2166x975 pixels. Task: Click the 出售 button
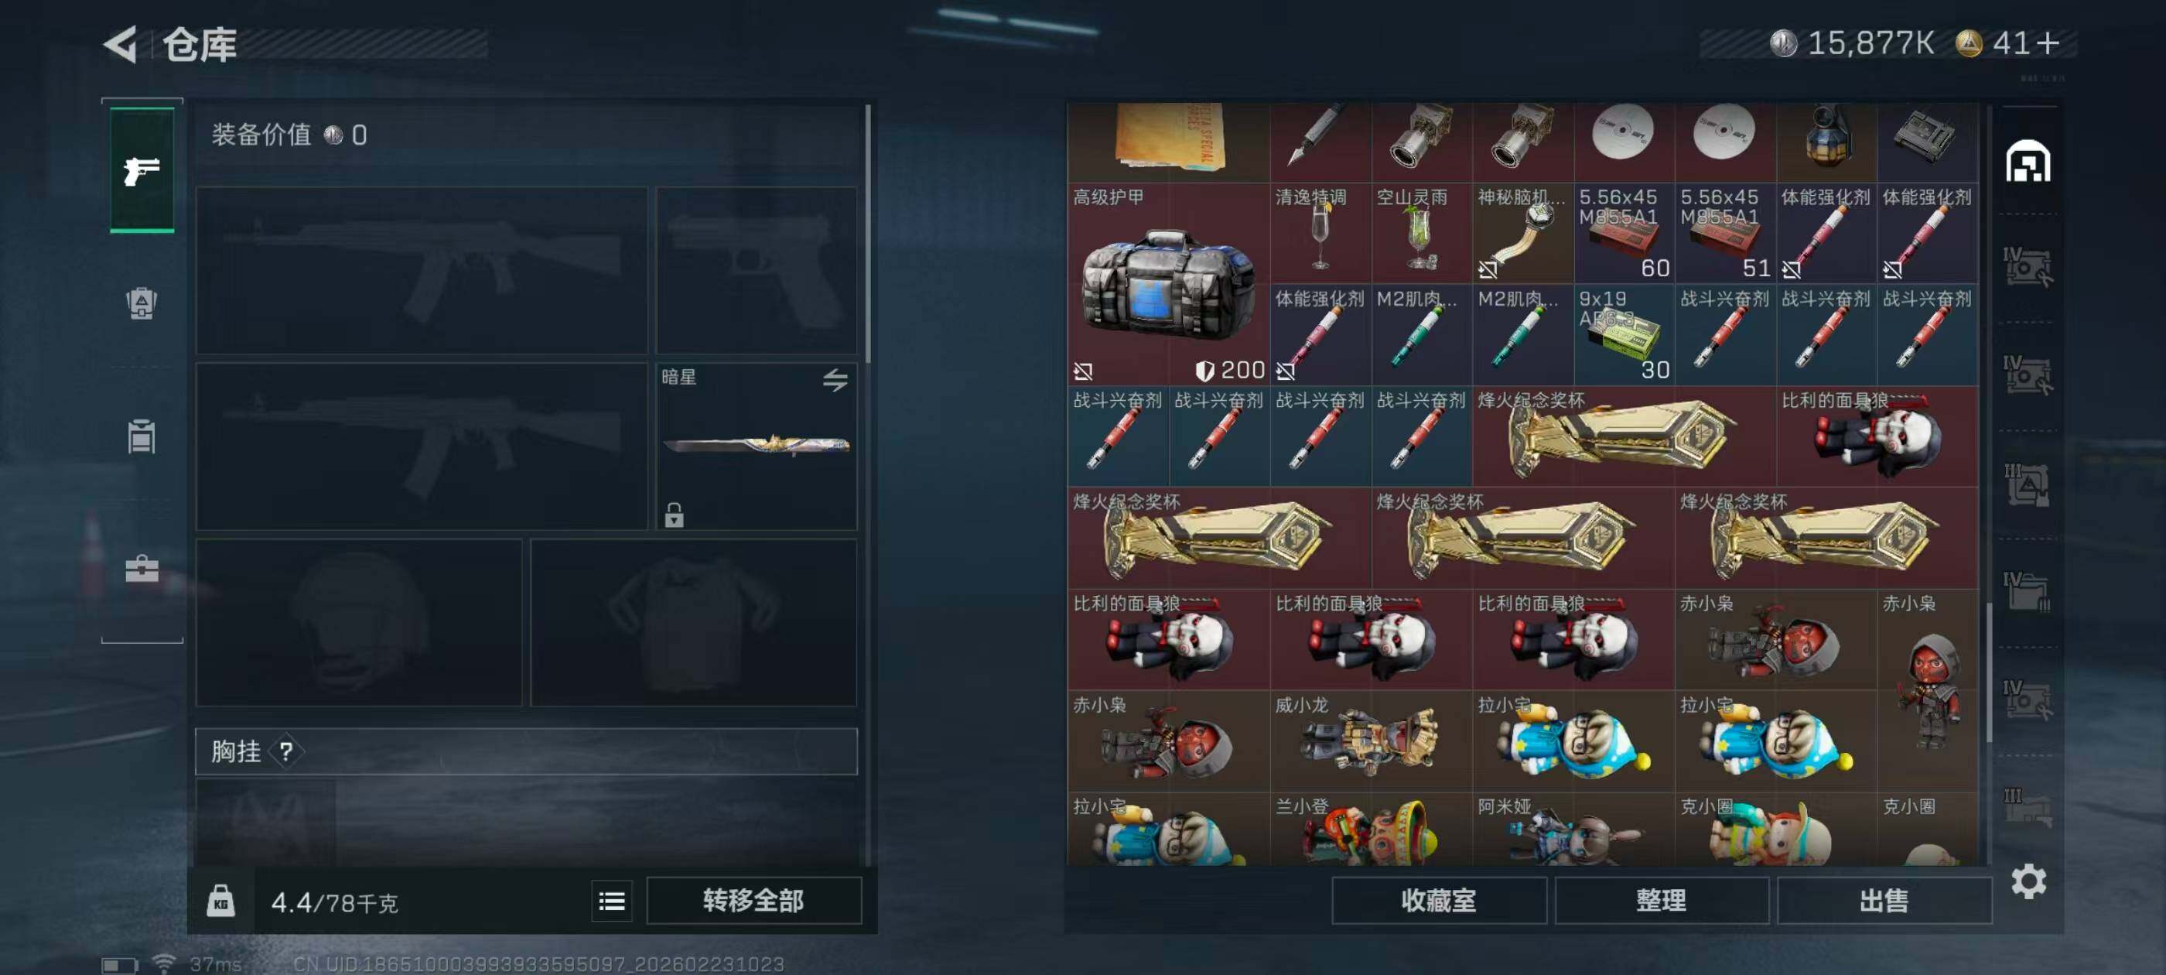point(1884,901)
